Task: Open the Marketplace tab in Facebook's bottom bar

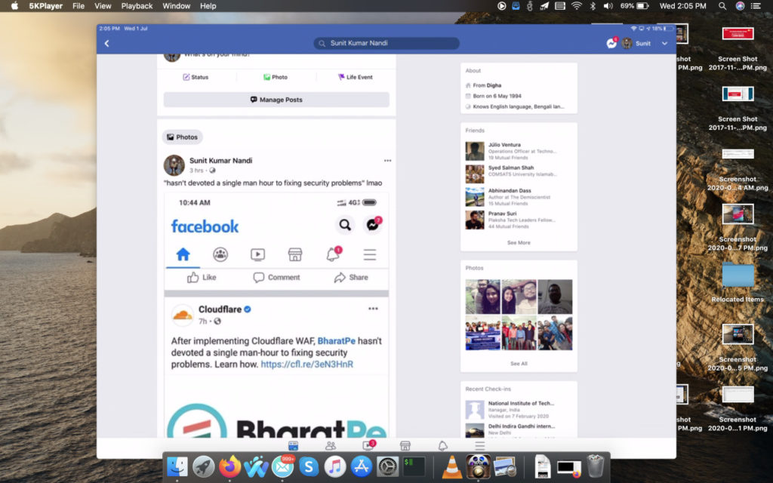Action: tap(405, 445)
